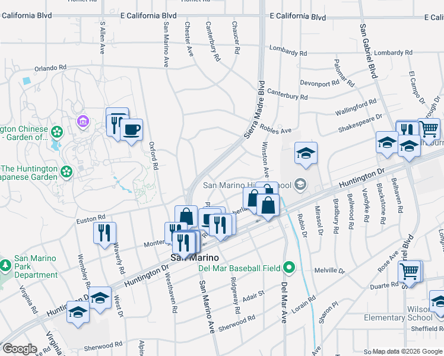Open the graduation cap marker near Winston Ave
This screenshot has width=444, height=356.
coord(306,154)
